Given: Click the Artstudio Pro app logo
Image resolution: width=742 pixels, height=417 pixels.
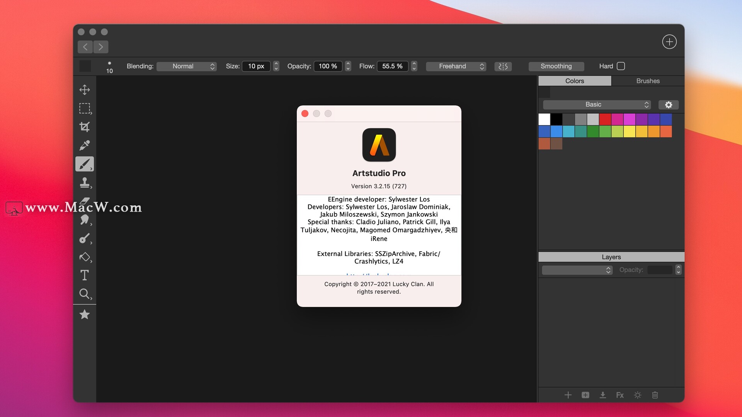Looking at the screenshot, I should click(379, 145).
